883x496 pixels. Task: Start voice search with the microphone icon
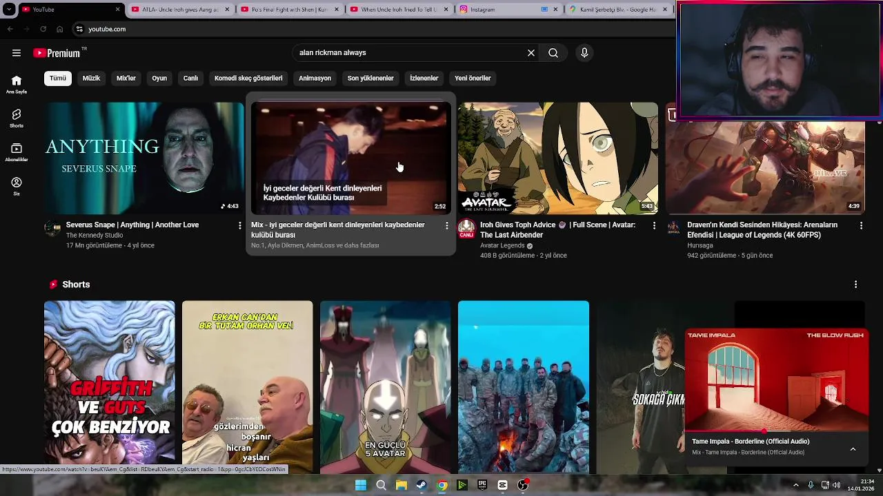coord(584,53)
